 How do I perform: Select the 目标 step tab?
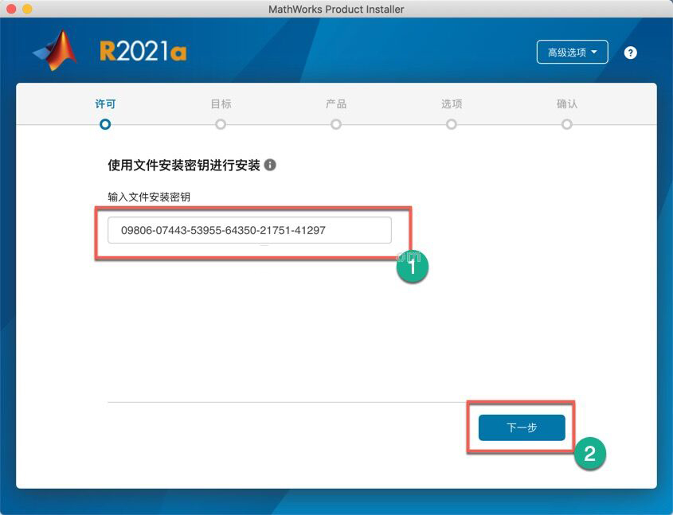221,103
